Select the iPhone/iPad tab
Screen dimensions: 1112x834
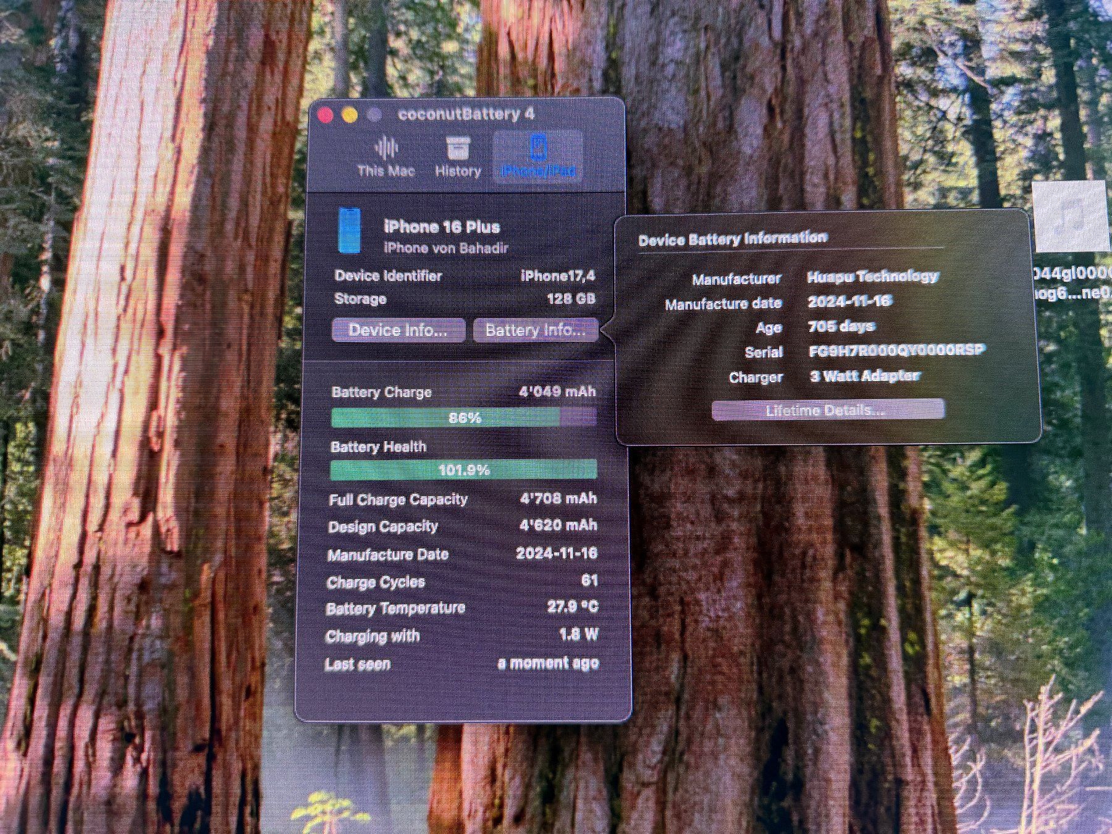pyautogui.click(x=538, y=157)
